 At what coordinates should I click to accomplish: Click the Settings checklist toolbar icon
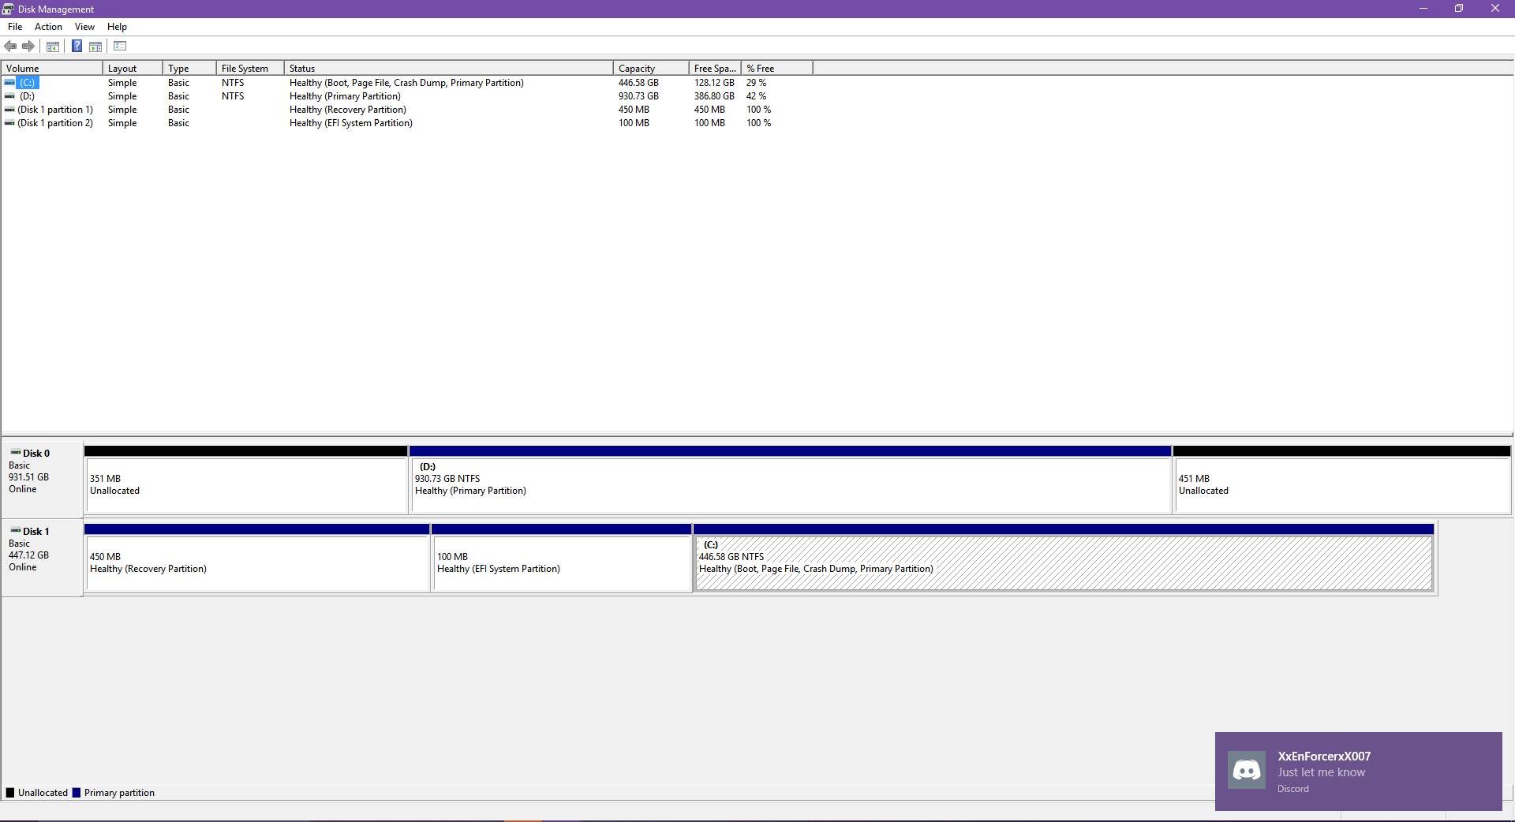(x=120, y=46)
